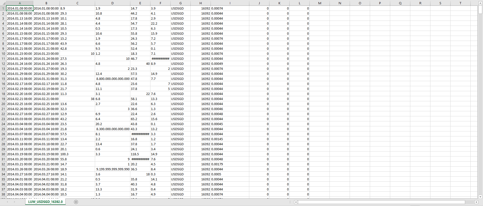Click cell showing 118.5
The width and height of the screenshot is (483, 206).
tap(140, 154)
